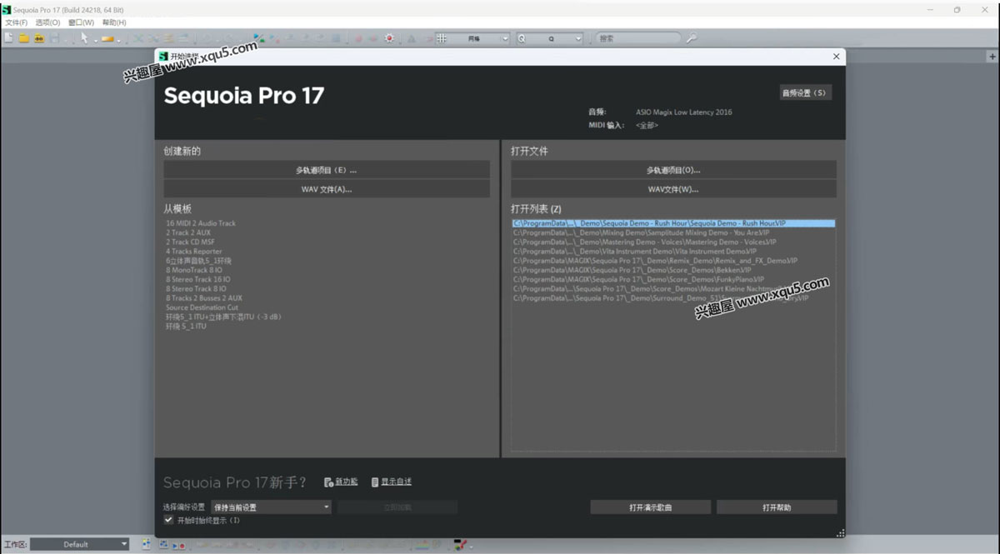Open the 窗口(W) menu
The width and height of the screenshot is (1000, 554).
[81, 22]
